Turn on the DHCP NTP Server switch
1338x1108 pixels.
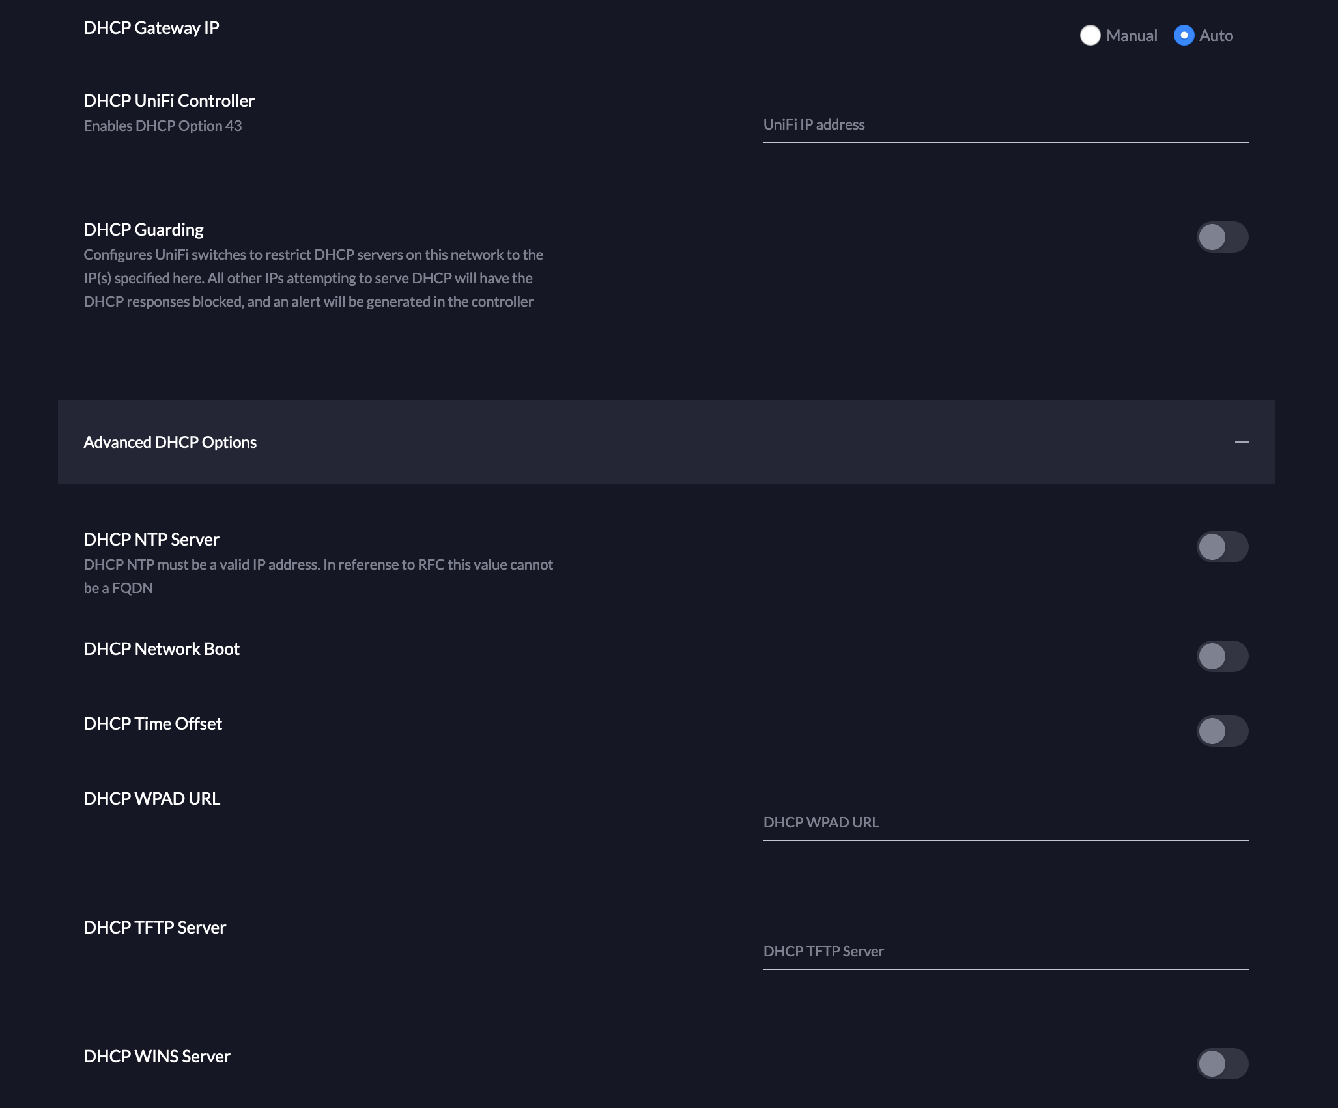point(1222,547)
